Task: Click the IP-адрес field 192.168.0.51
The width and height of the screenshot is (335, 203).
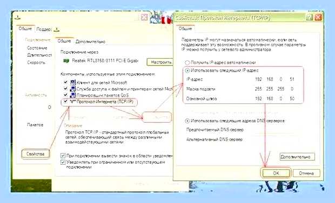Action: pos(275,79)
